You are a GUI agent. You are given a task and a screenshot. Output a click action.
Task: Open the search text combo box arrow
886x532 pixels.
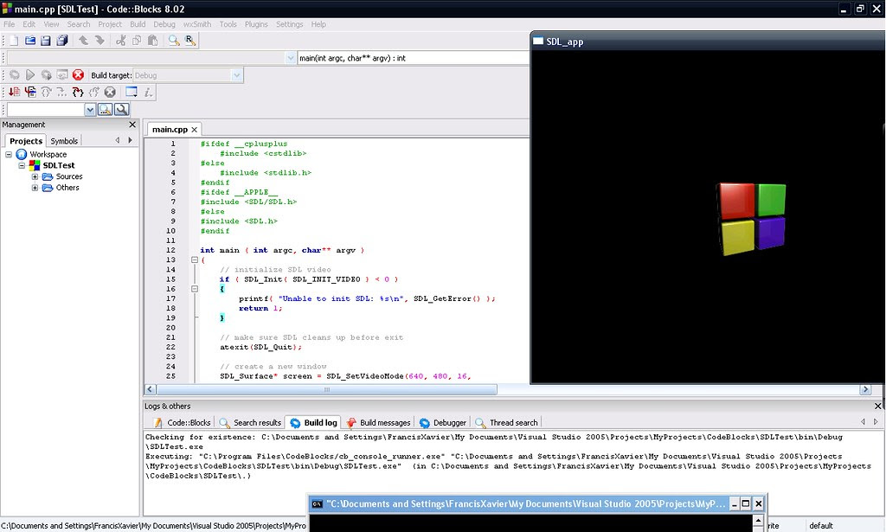pyautogui.click(x=90, y=110)
